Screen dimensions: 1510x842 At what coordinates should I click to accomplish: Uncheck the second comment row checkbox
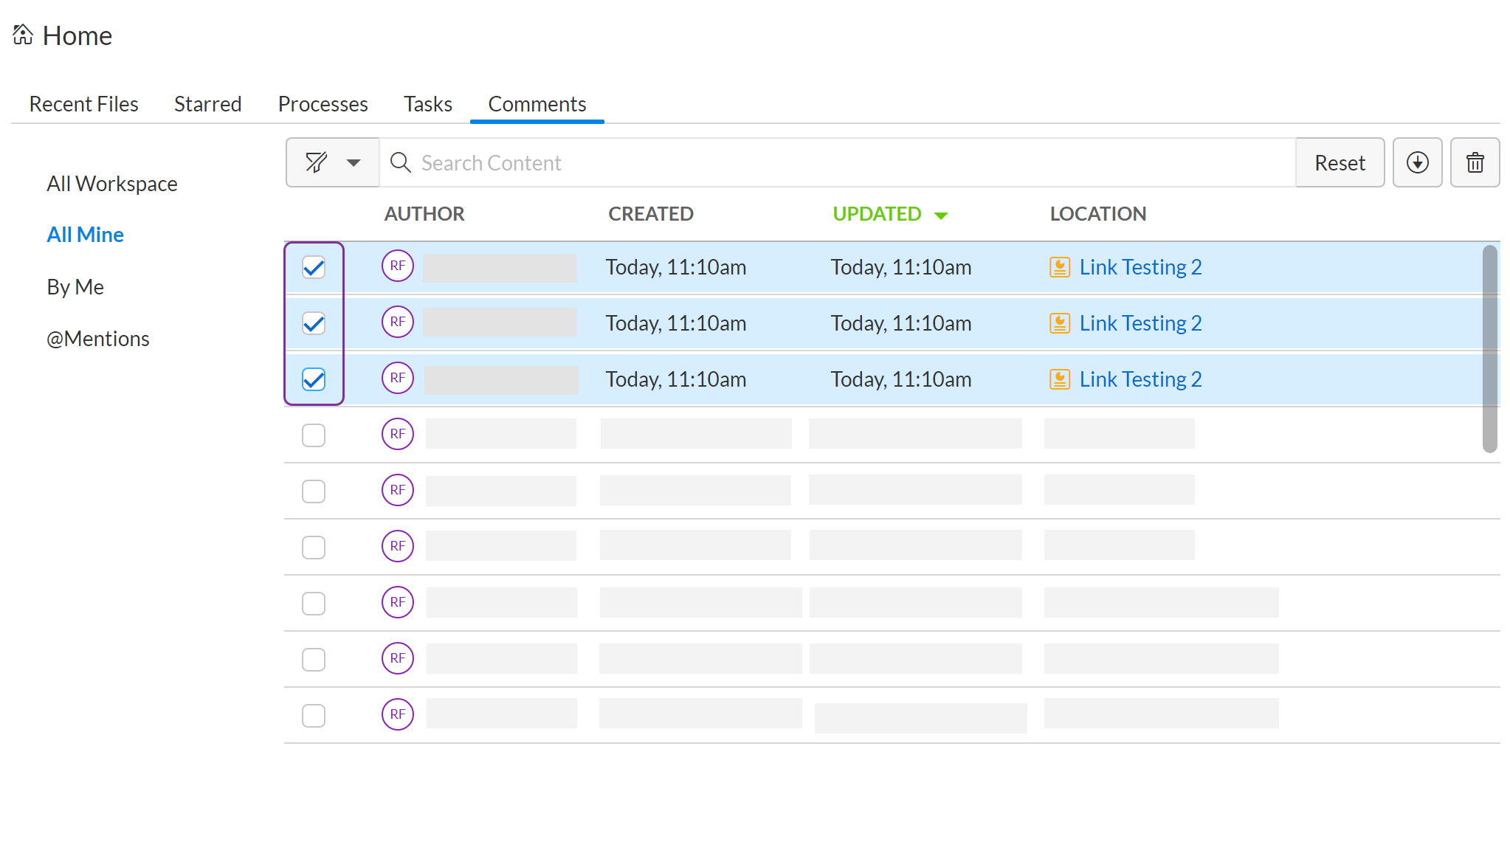314,323
